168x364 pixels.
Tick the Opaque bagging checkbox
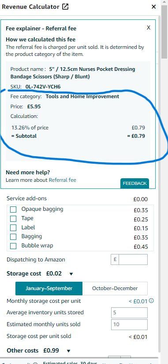click(x=13, y=210)
